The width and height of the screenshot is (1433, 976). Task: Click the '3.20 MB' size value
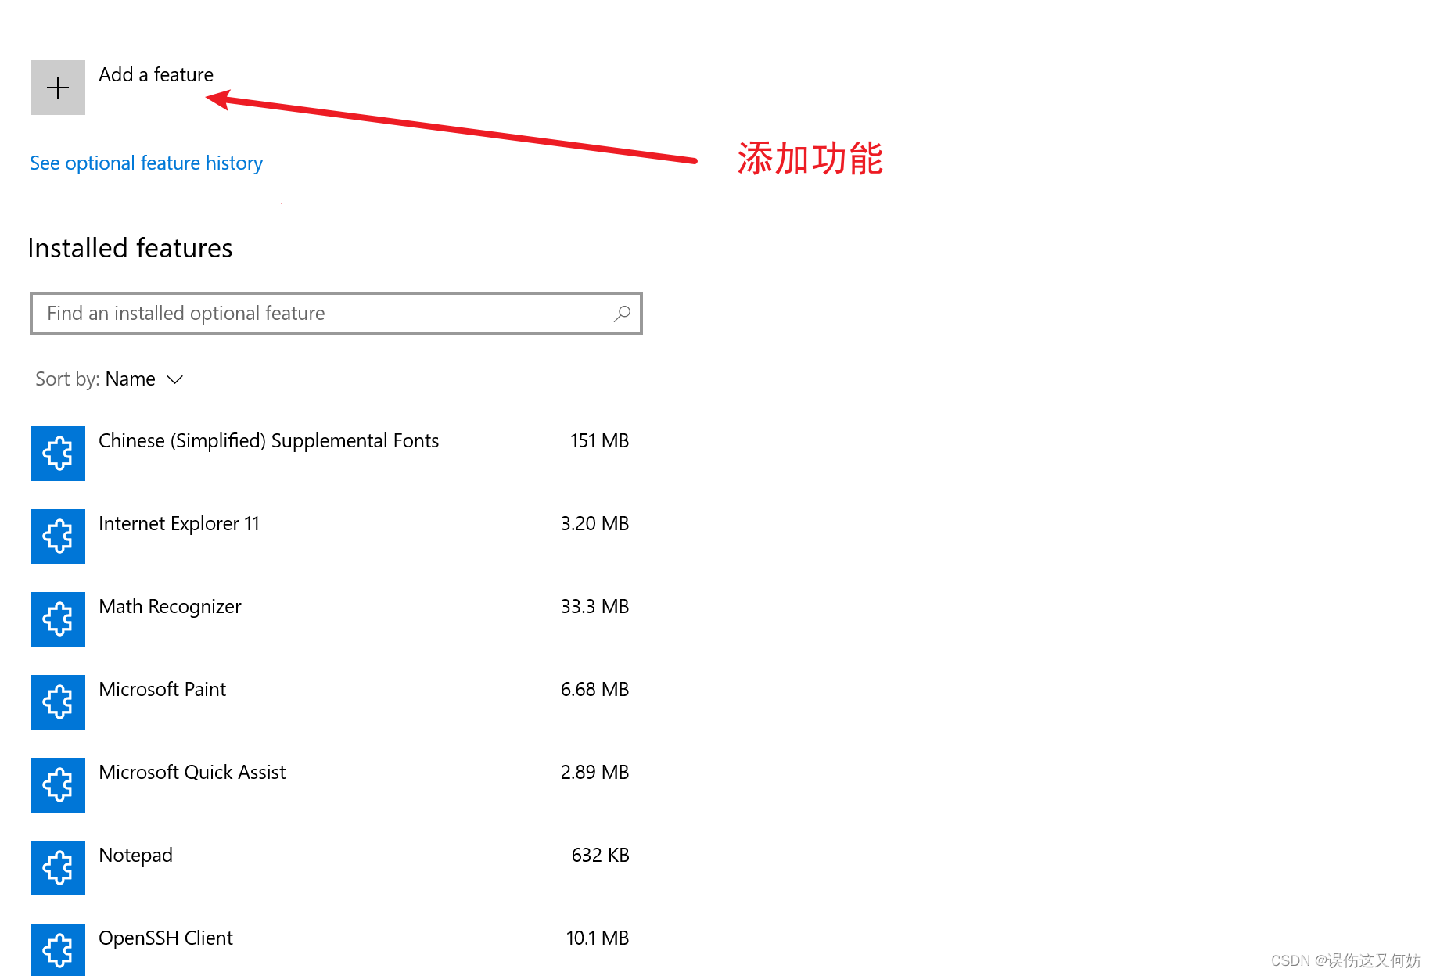pyautogui.click(x=594, y=524)
